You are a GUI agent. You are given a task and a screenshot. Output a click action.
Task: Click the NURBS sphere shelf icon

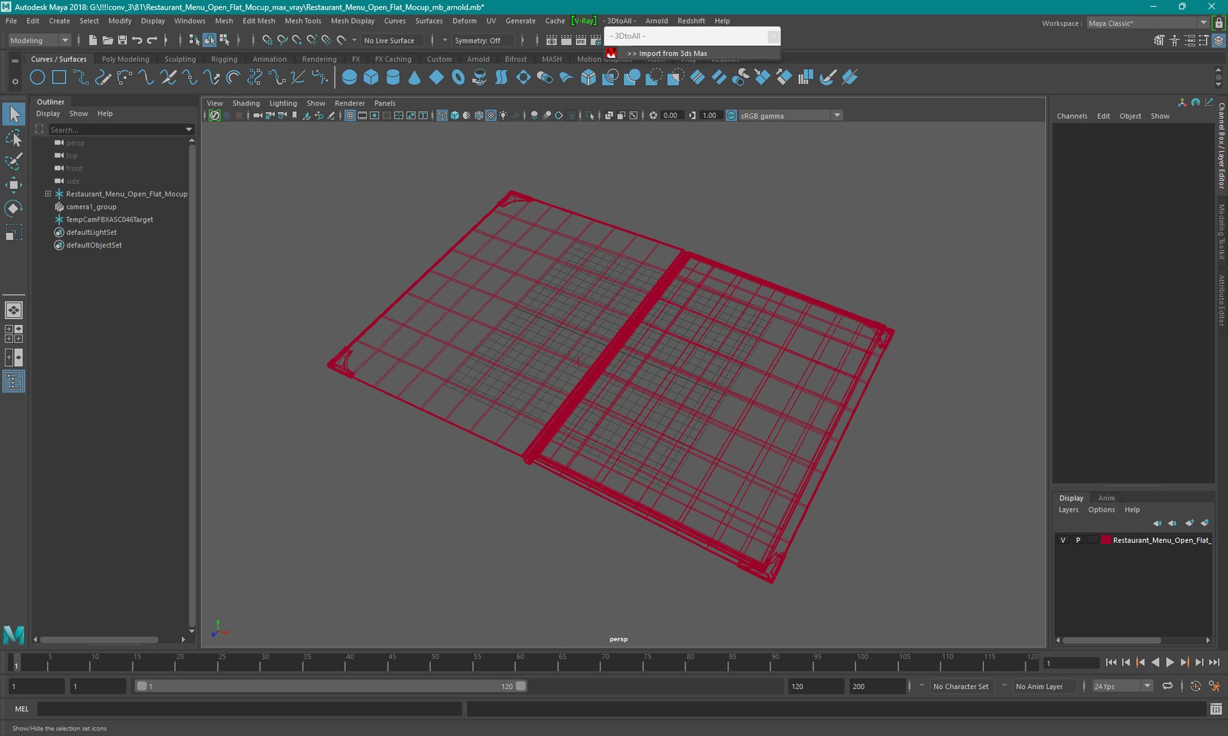click(349, 78)
